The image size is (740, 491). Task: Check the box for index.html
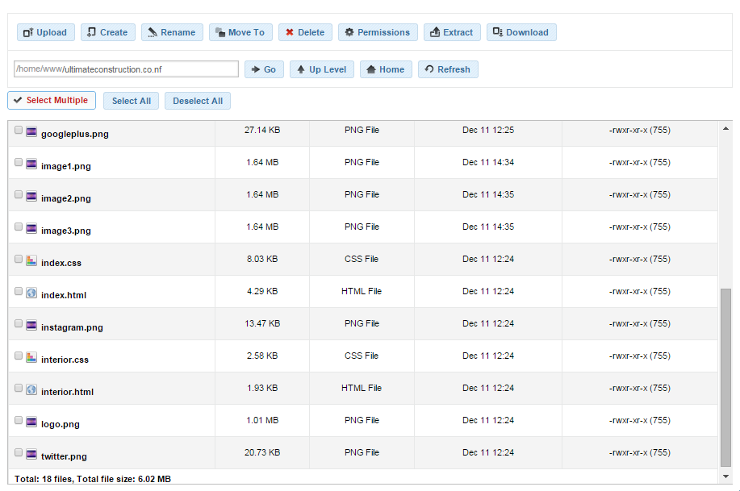(x=19, y=291)
